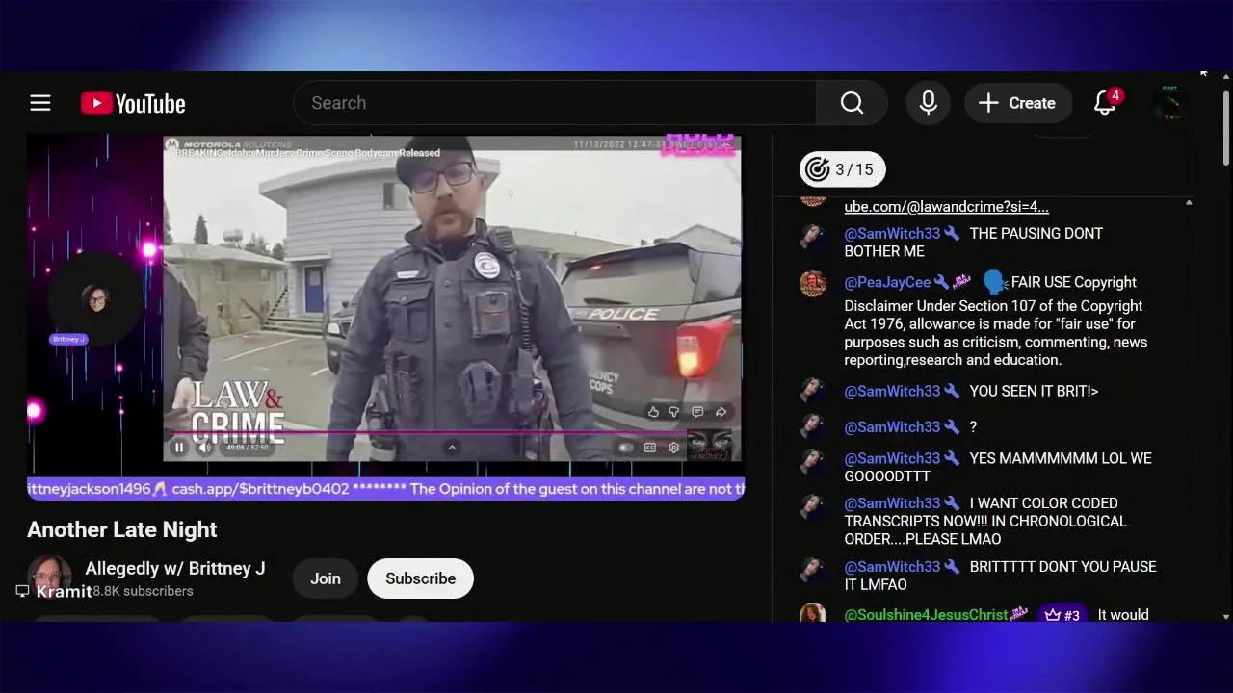Share the inner video via arrow icon
Viewport: 1233px width, 693px height.
point(721,412)
